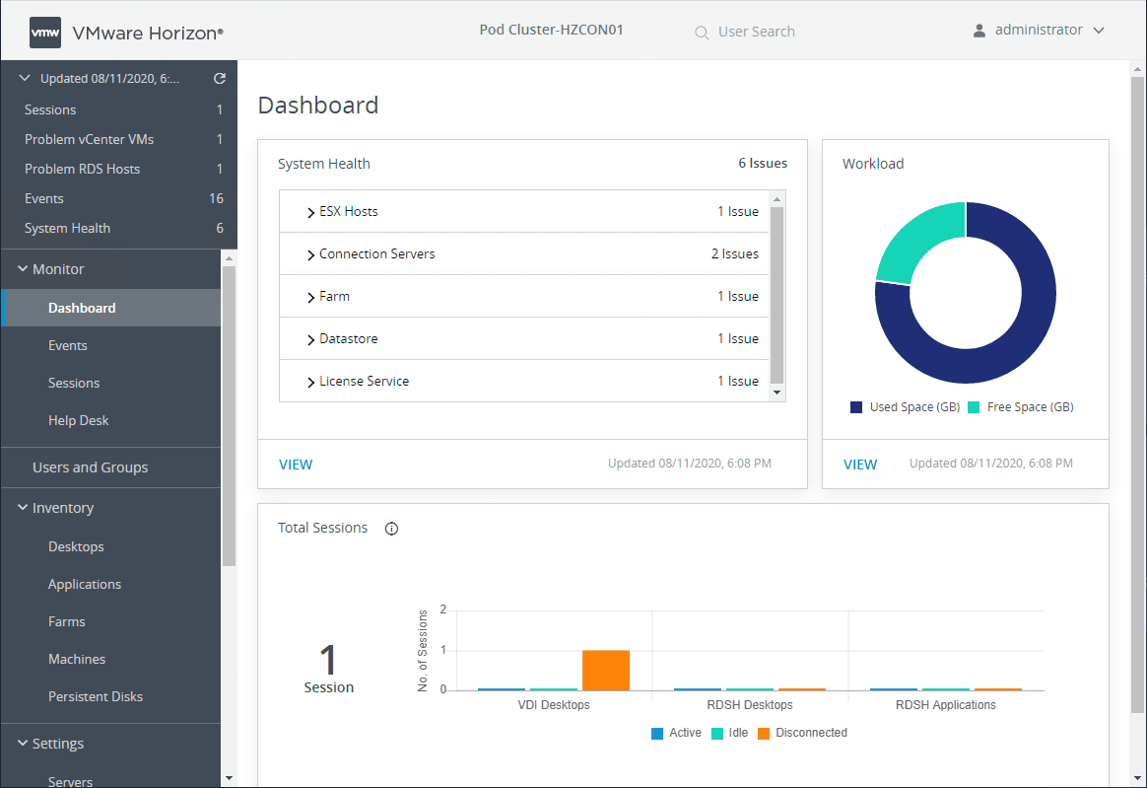Click the VMware Horizon logo icon
This screenshot has width=1147, height=788.
coord(44,31)
